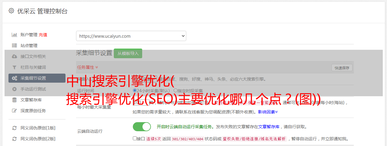Click the gear icon beside 优采云 管理控制台
Screen dimensions: 387x146
(11, 11)
